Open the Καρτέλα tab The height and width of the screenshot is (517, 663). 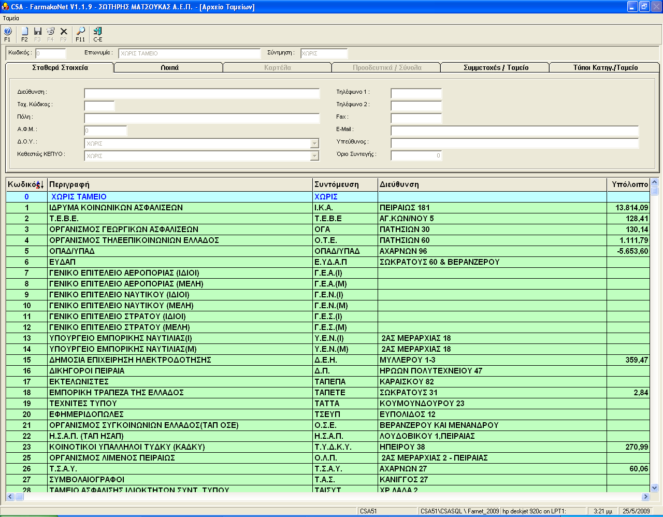click(278, 68)
